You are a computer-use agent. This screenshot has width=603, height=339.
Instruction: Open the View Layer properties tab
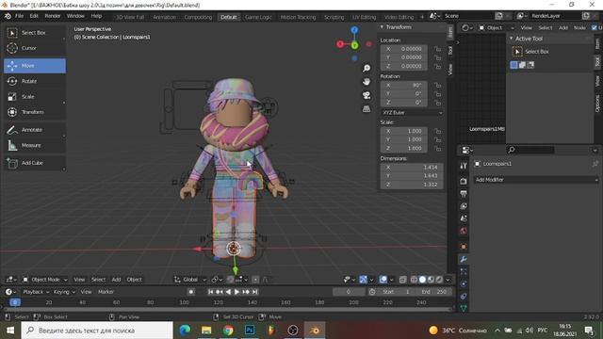coord(464,206)
